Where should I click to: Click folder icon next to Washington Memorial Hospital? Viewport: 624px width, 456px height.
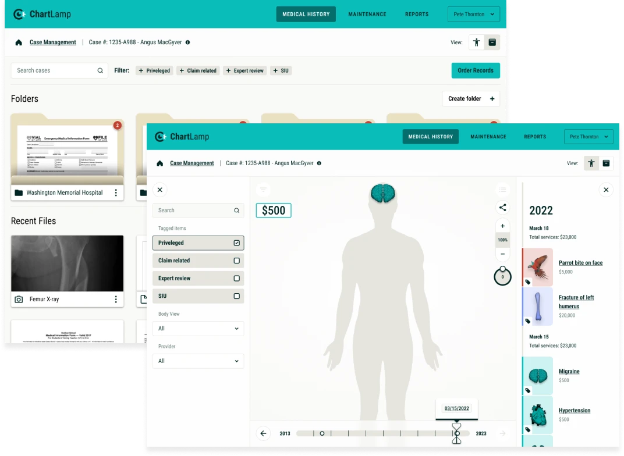click(x=19, y=193)
